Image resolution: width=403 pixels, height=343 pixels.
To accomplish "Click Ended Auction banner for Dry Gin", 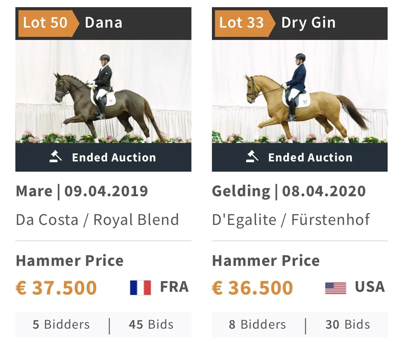I will click(300, 157).
